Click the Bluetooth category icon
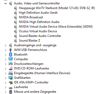The image size is (98, 94). 11,54
